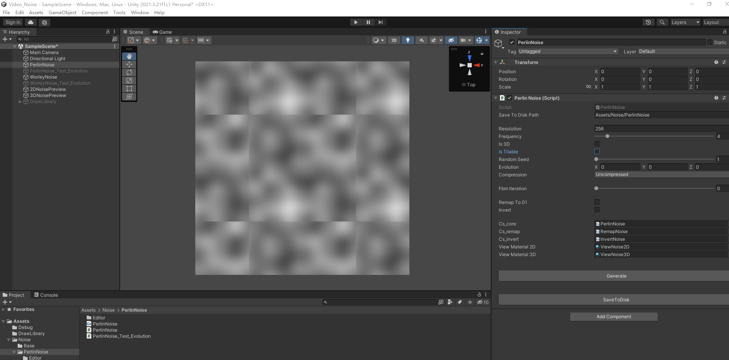The height and width of the screenshot is (360, 729).
Task: Switch to the Console tab
Action: point(49,295)
